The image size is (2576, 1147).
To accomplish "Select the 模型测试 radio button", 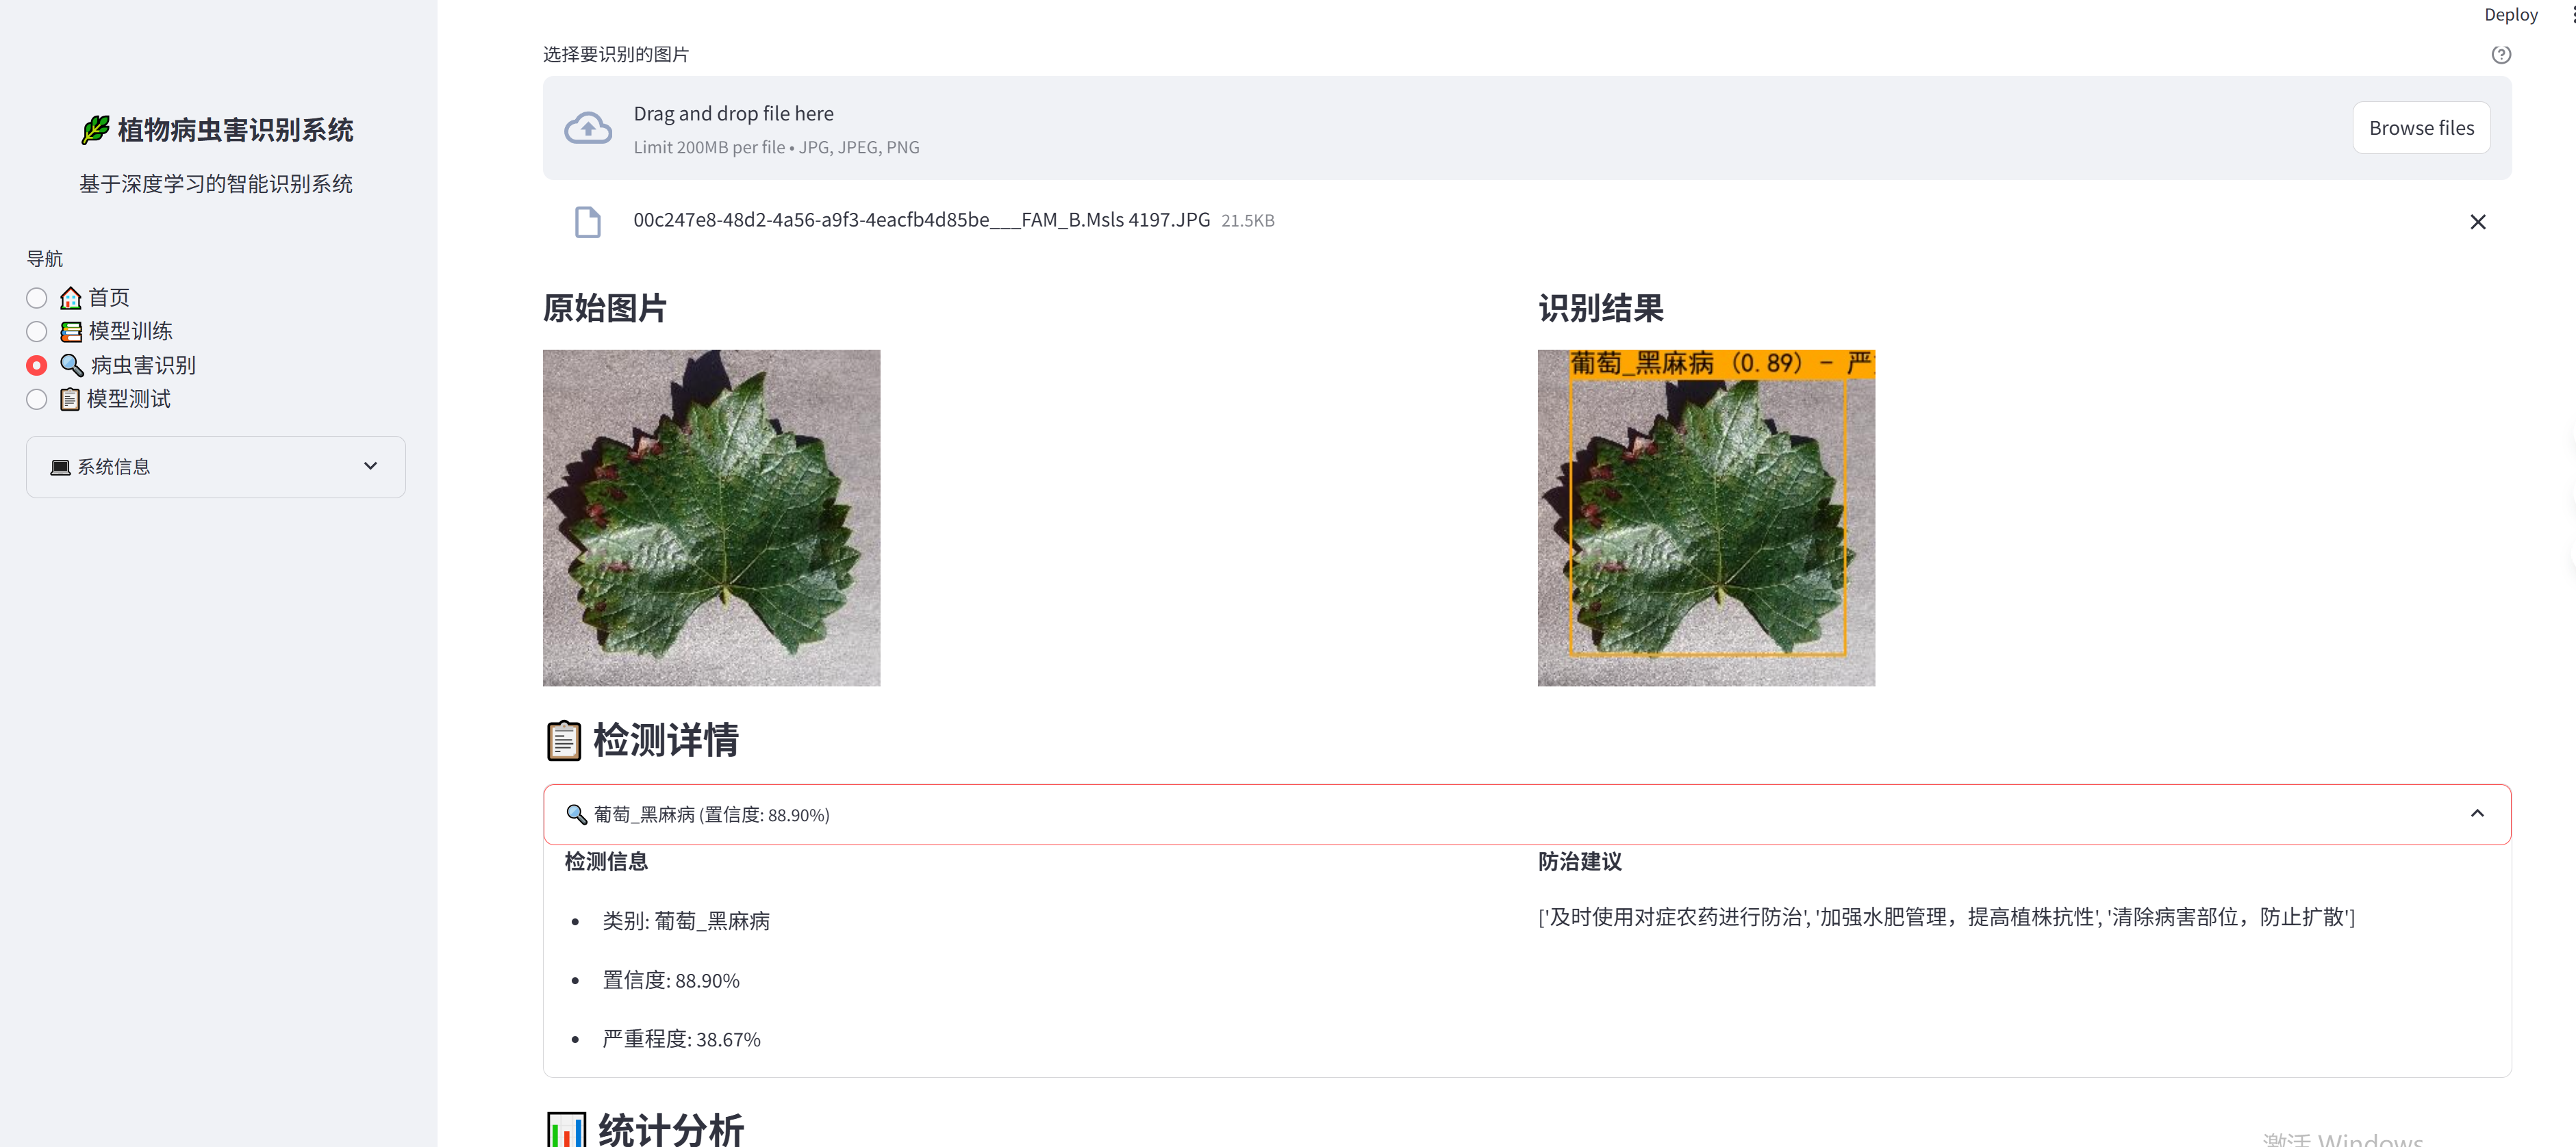I will point(36,399).
